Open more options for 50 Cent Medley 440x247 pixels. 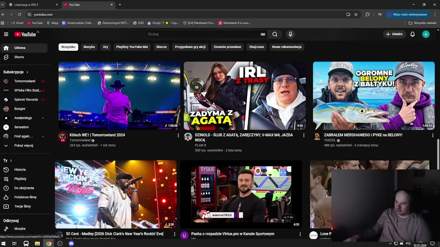click(x=174, y=234)
